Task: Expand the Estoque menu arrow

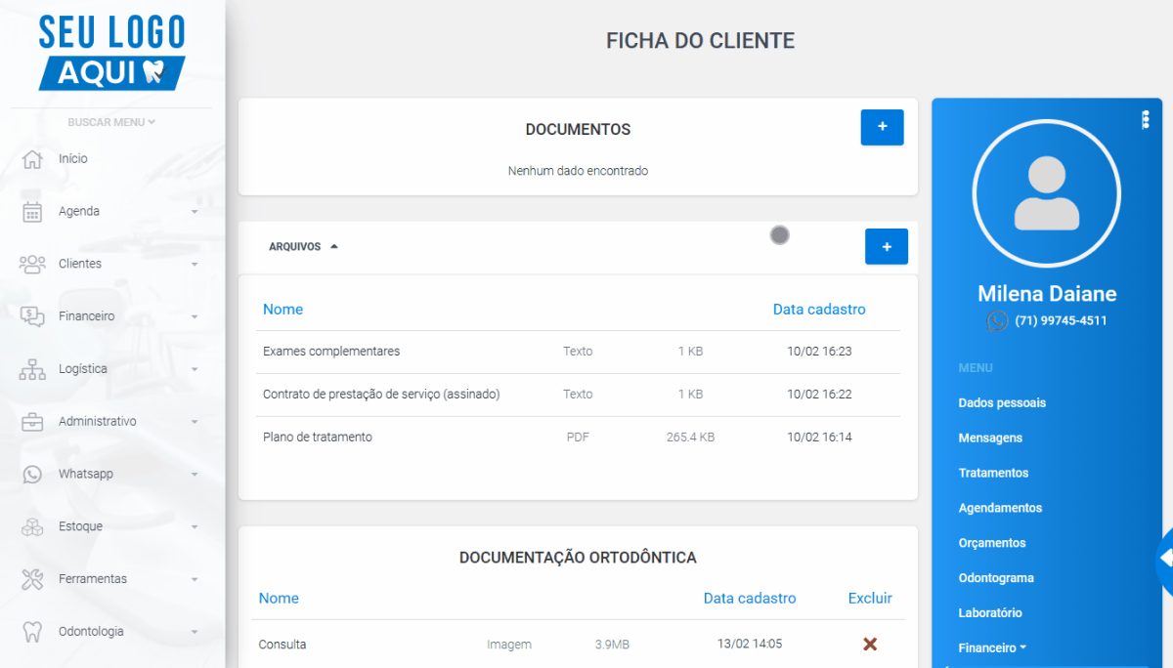Action: 194,527
